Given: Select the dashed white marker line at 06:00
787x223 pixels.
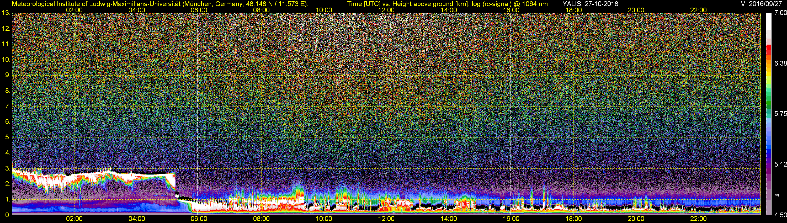Looking at the screenshot, I should [197, 114].
